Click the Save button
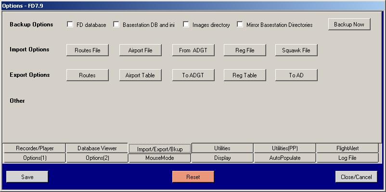This screenshot has height=192, width=386. pos(27,177)
